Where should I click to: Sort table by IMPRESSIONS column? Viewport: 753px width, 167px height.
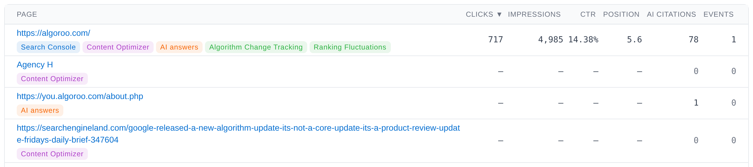534,14
